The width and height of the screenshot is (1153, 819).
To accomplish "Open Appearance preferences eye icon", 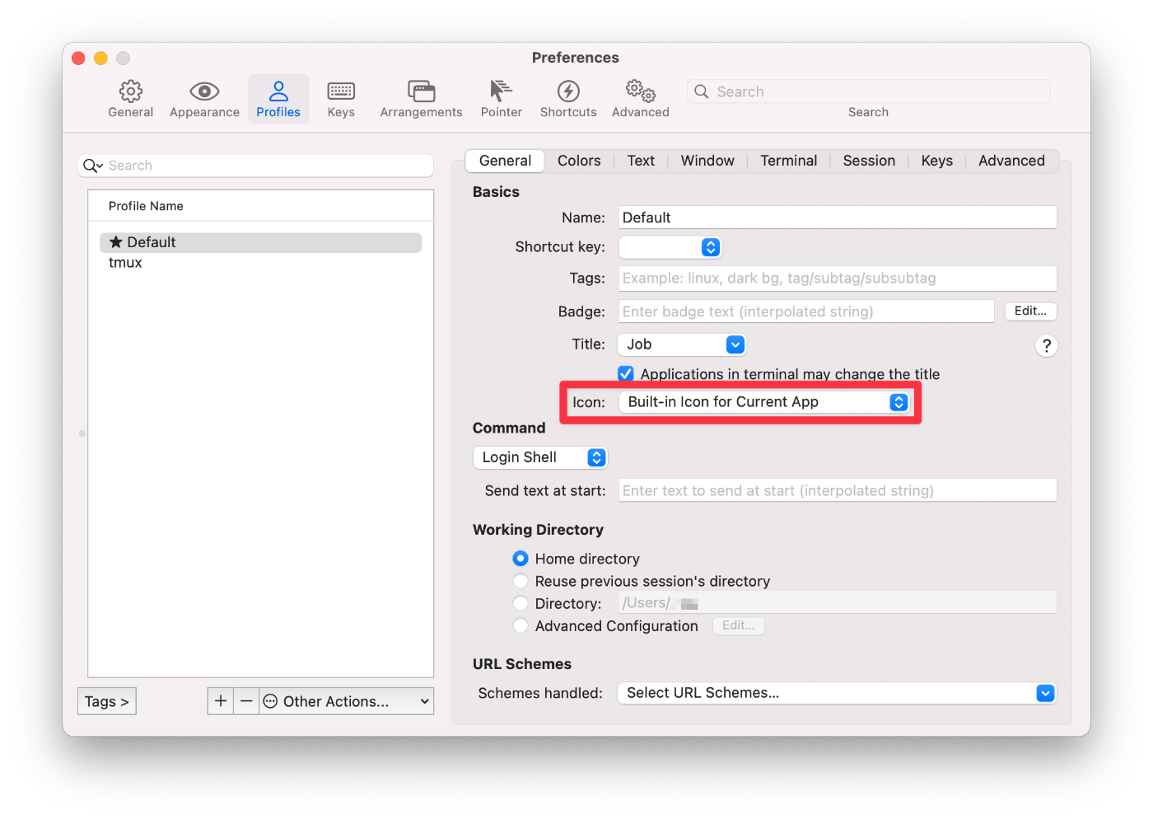I will click(204, 91).
